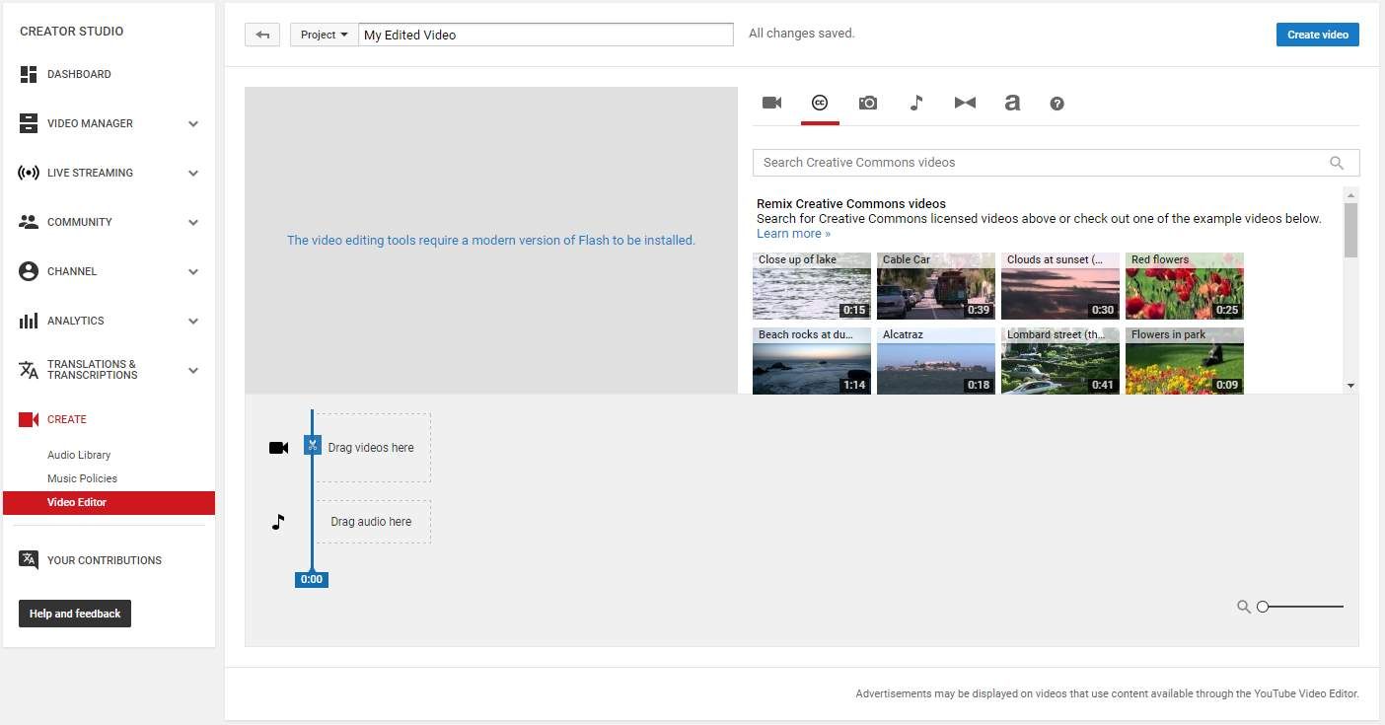Open the camera videos tab icon

pyautogui.click(x=771, y=104)
